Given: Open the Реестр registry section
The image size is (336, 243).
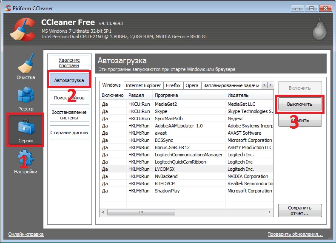Looking at the screenshot, I should [26, 99].
